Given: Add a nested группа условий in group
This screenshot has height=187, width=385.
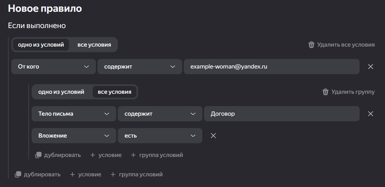Looking at the screenshot, I should 157,155.
